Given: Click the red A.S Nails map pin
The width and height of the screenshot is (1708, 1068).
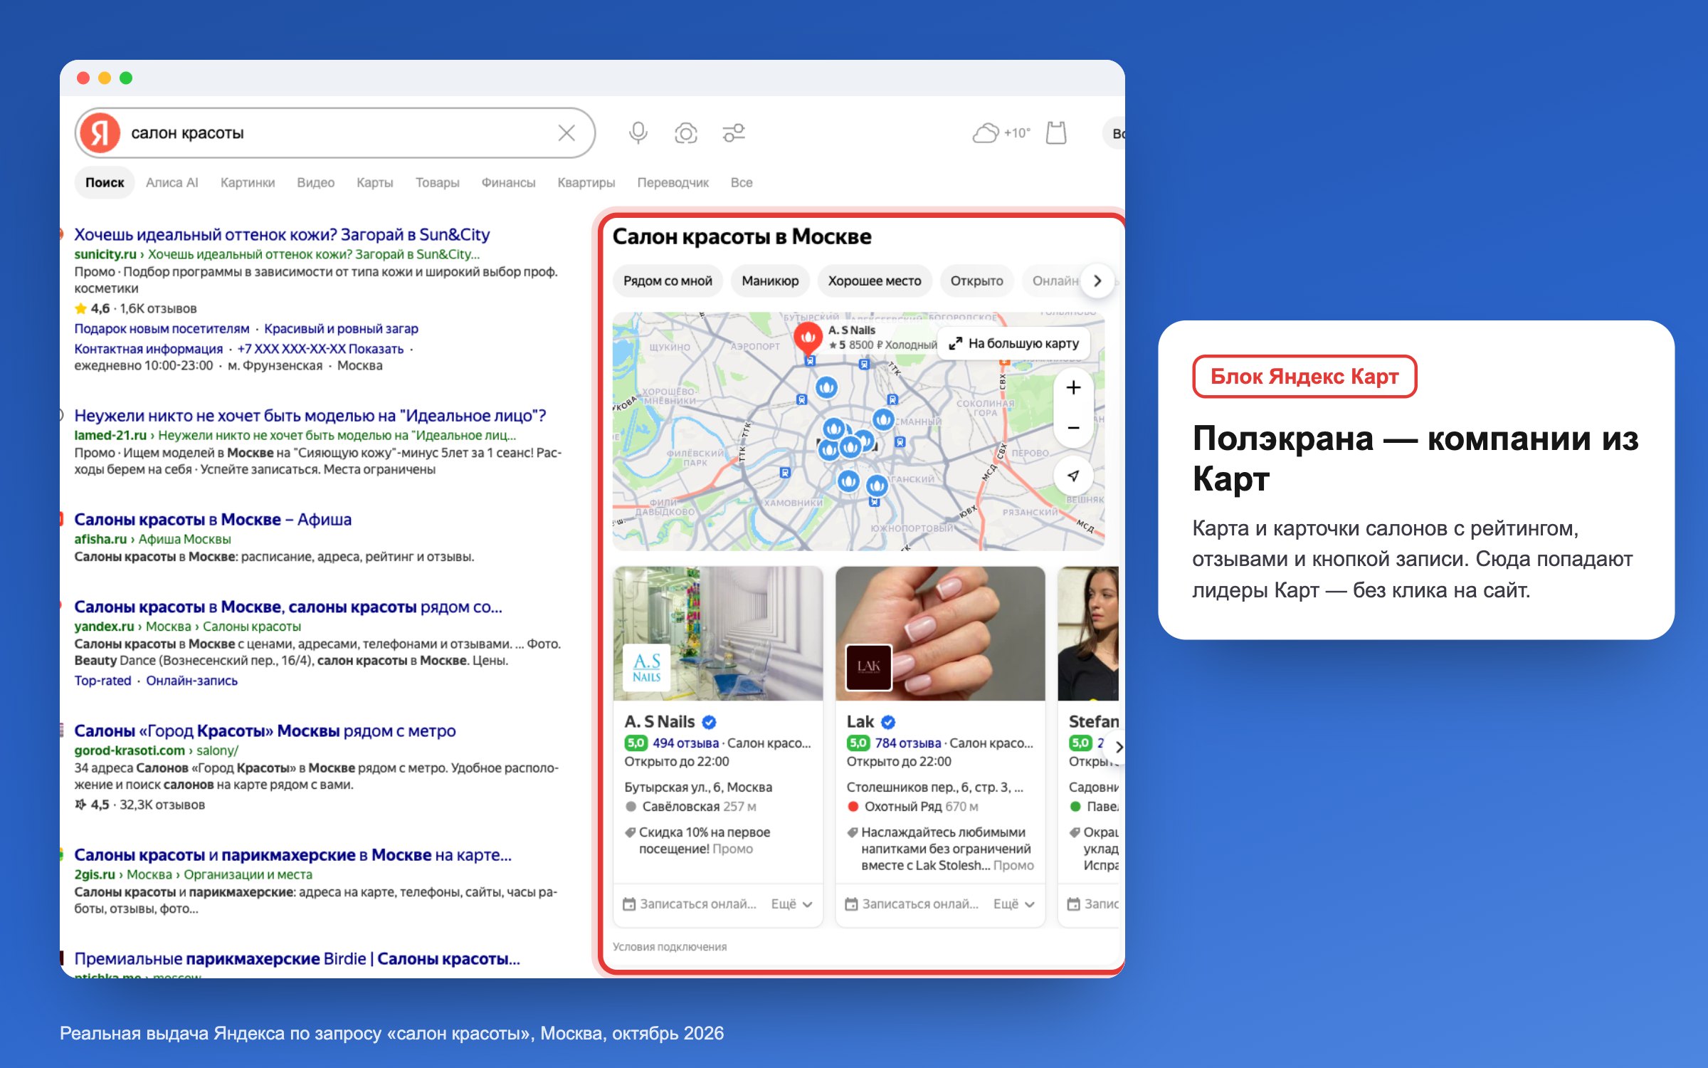Looking at the screenshot, I should pyautogui.click(x=808, y=337).
